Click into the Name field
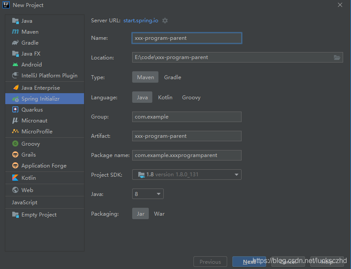Screen dimensions: 351x269 coord(187,38)
